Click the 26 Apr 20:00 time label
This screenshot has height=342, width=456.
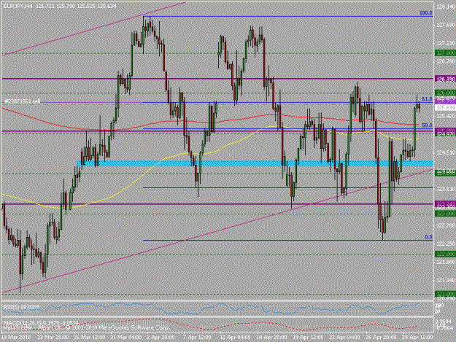(x=381, y=338)
